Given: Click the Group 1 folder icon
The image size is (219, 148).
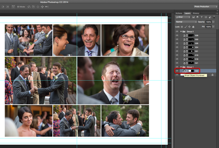Looking at the screenshot, I should pos(184,67).
